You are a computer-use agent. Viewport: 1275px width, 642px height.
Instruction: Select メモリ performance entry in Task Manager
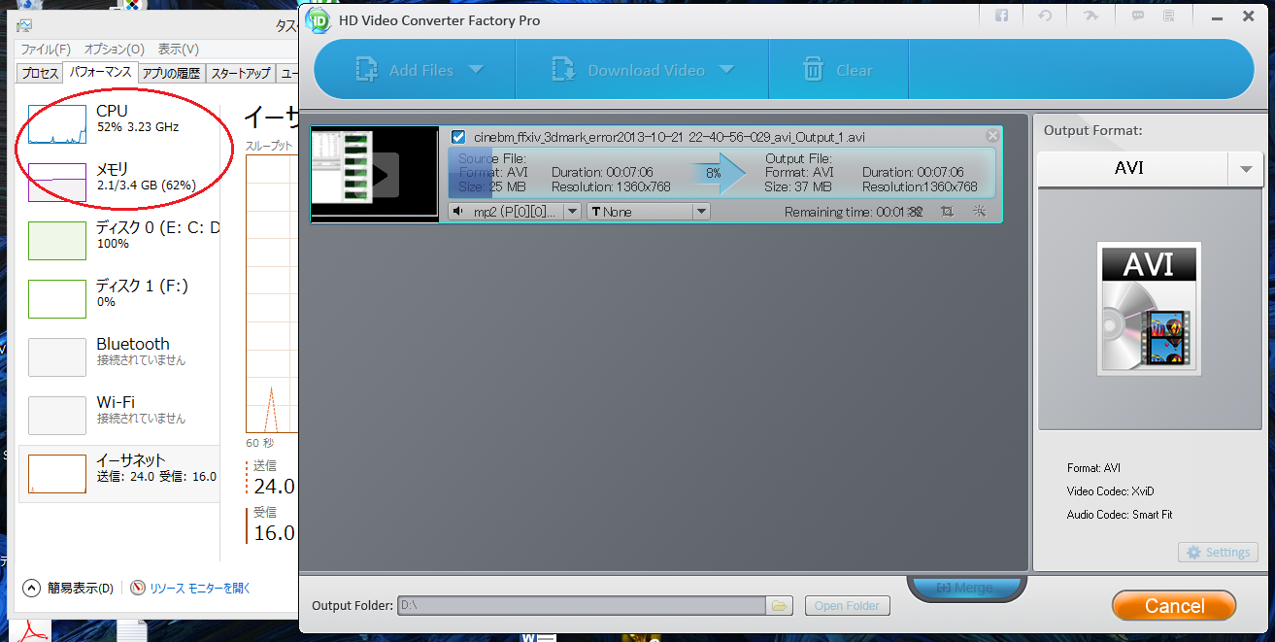click(118, 183)
